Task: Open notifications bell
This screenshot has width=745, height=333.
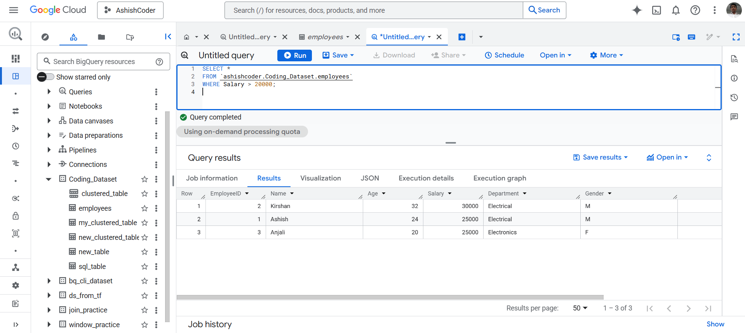Action: (676, 10)
